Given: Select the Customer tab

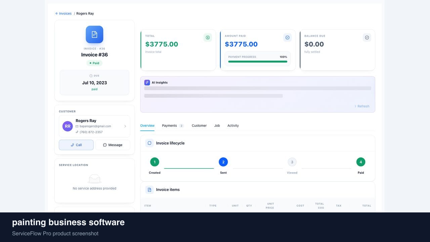Looking at the screenshot, I should [199, 126].
